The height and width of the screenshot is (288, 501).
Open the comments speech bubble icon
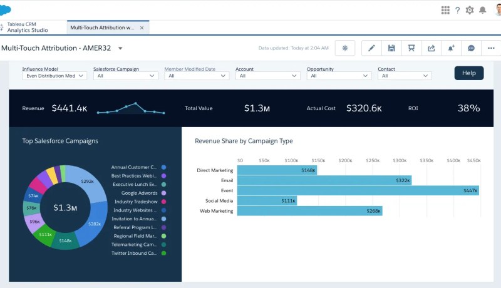(471, 48)
